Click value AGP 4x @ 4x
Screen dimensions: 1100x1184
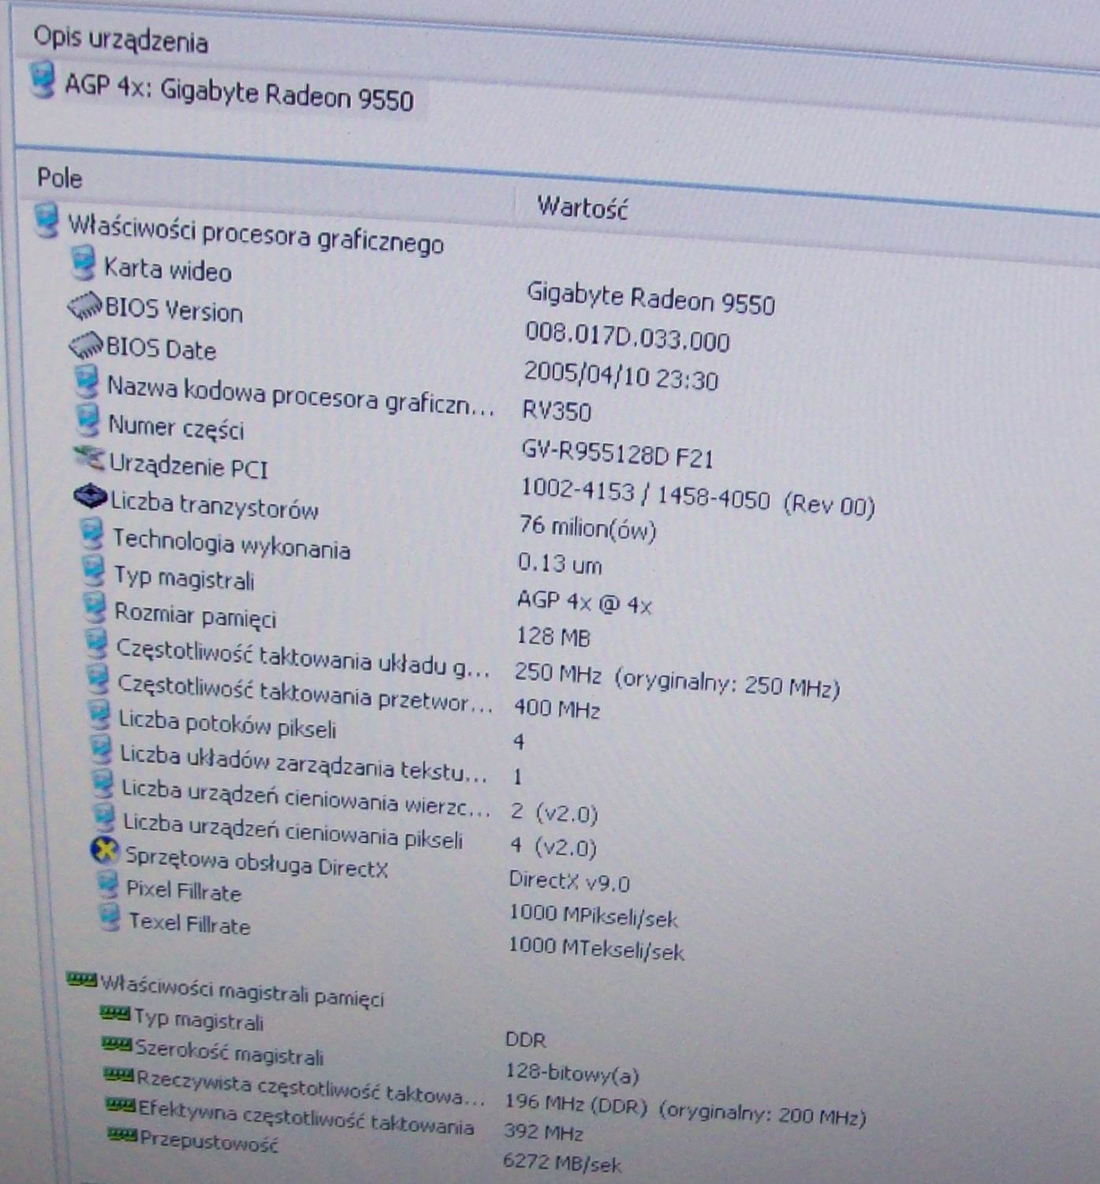pyautogui.click(x=584, y=603)
